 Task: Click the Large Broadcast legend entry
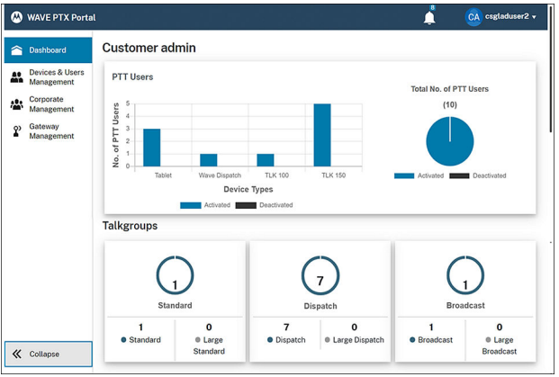499,346
